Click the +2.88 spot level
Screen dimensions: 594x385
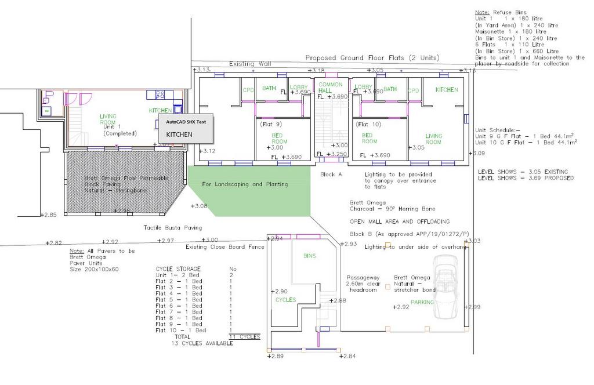(x=338, y=300)
